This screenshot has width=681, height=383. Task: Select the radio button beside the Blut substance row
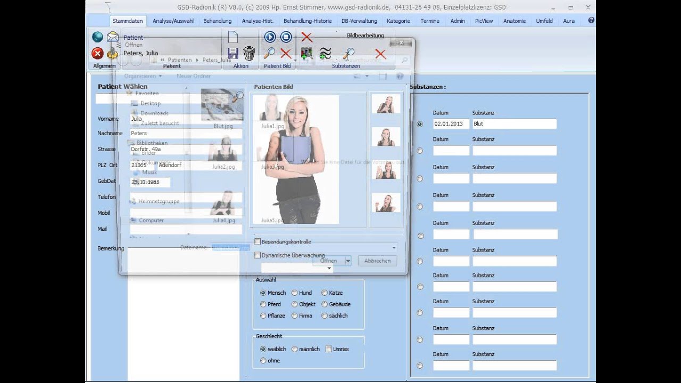[420, 124]
